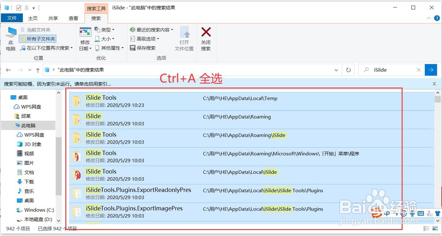442x236 pixels.
Task: Switch to the Search (搜索) ribbon tab
Action: [96, 18]
